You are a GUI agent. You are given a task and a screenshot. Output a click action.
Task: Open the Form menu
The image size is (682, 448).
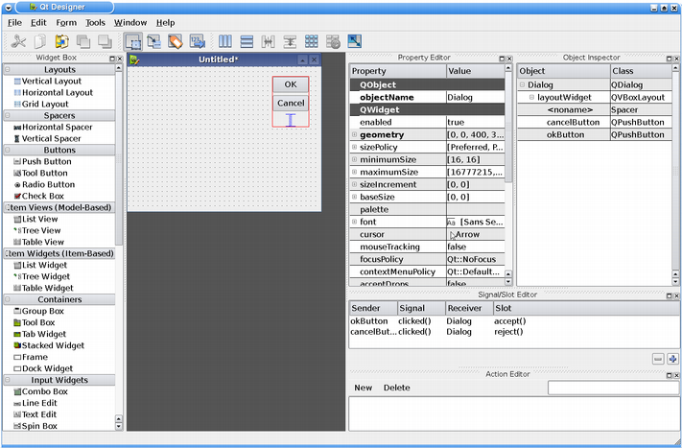pyautogui.click(x=66, y=22)
